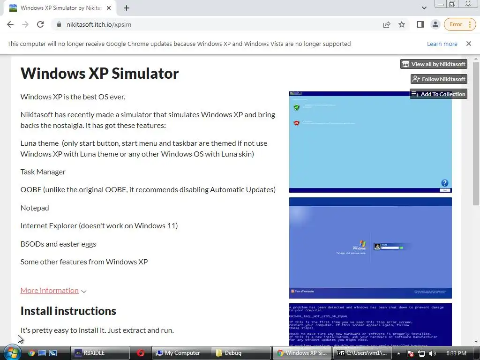
Task: Click the network tray icon
Action: [421, 353]
